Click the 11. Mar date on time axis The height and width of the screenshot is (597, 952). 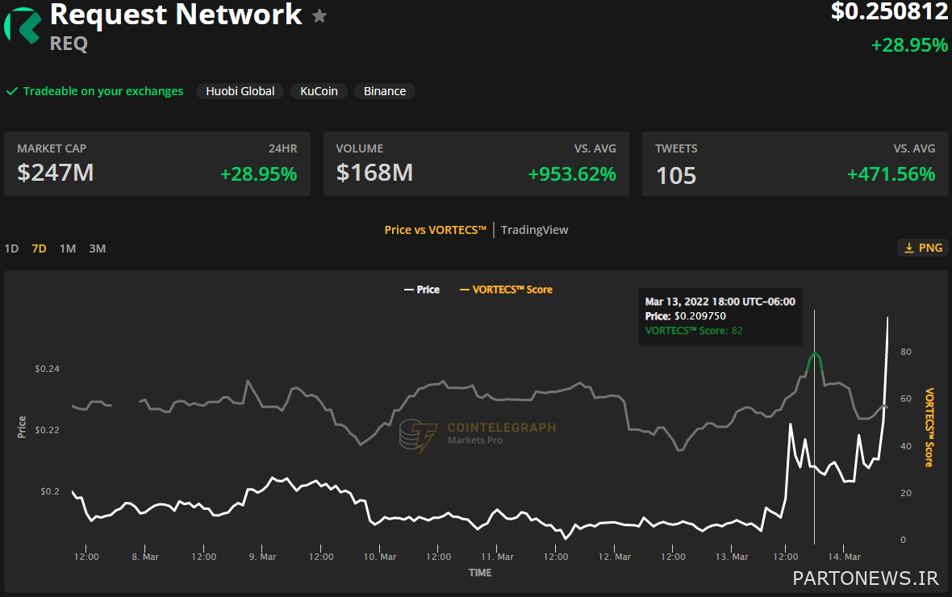[497, 557]
